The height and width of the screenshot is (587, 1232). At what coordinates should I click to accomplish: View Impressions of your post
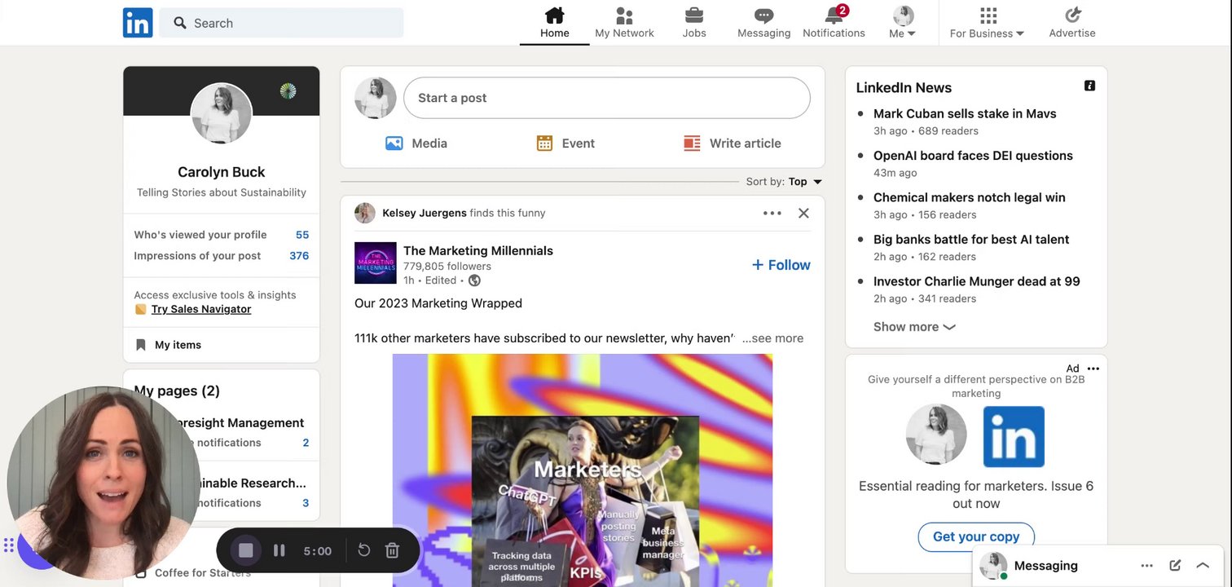222,256
